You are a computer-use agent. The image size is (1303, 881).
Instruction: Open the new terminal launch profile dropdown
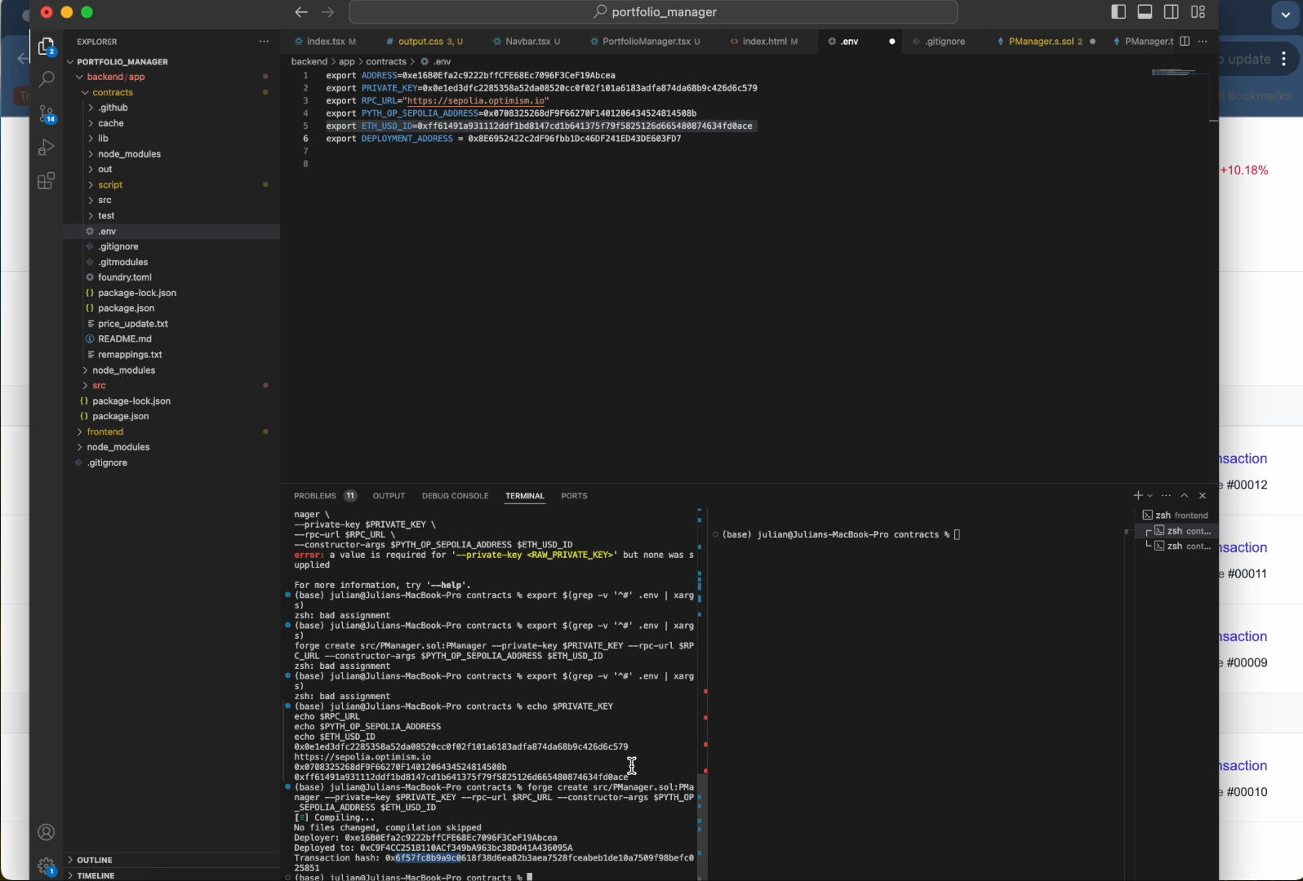tap(1150, 495)
